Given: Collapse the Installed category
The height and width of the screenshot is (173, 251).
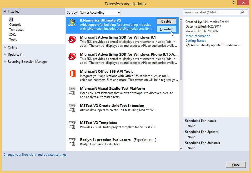Looking at the screenshot, I should pyautogui.click(x=5, y=12).
